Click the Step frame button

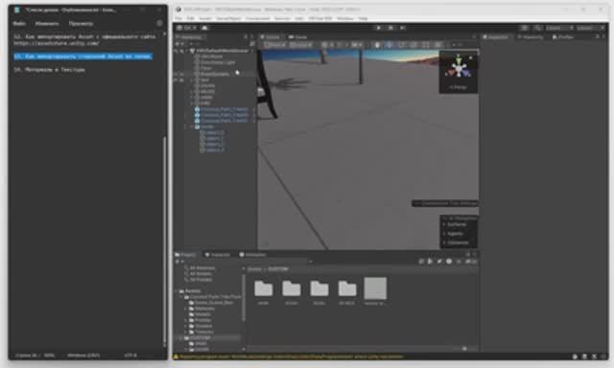click(x=403, y=28)
